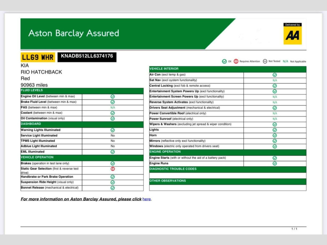Click the red Requires Attention icon for Static Gear Selection

point(113,169)
